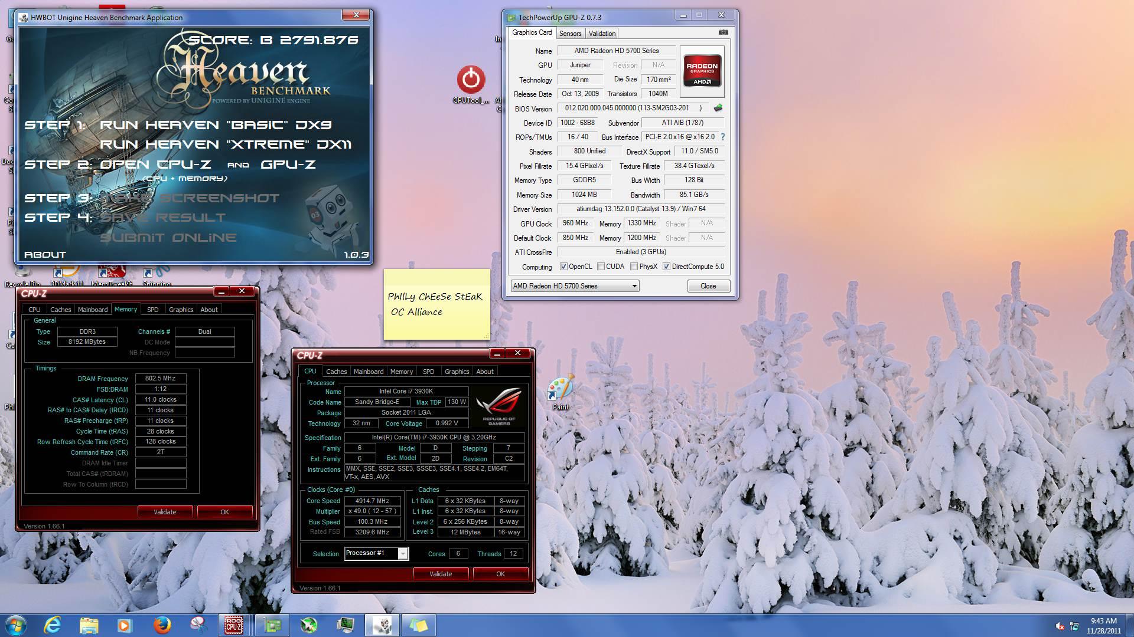
Task: Click the DRAM Frequency value 802.5 MHz
Action: (x=161, y=379)
